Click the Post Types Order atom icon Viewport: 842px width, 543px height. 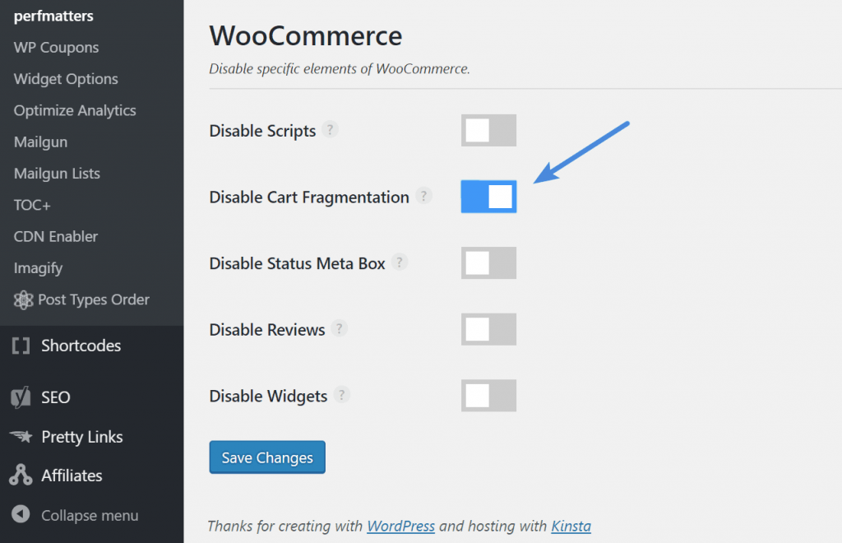(x=25, y=299)
